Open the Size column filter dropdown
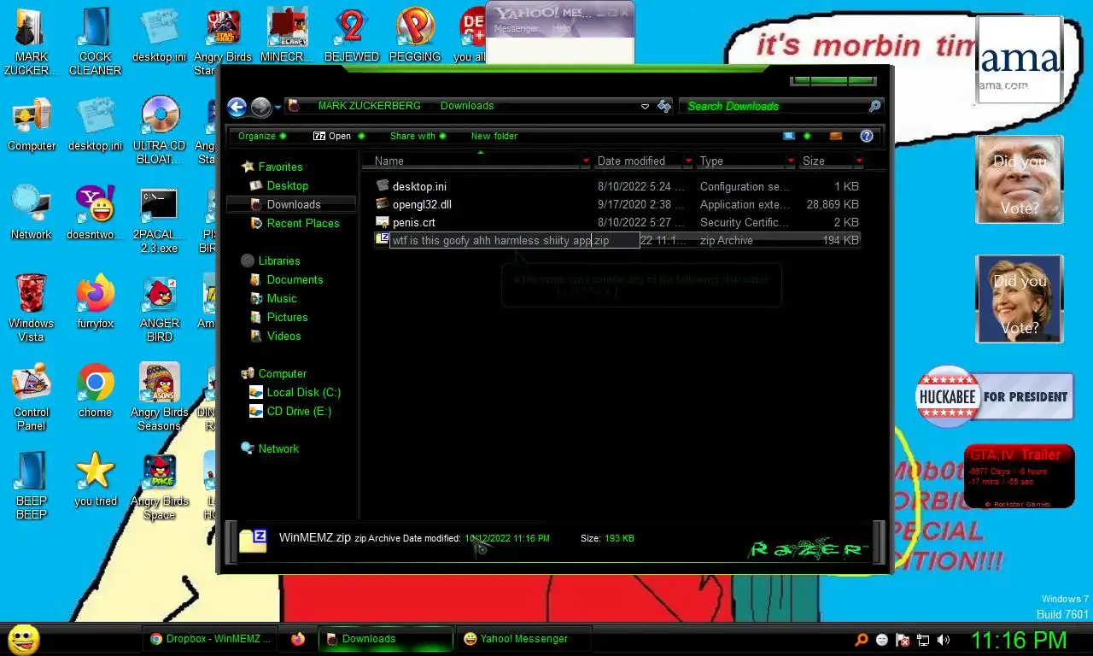 (858, 161)
